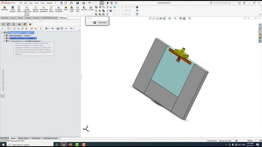Click the Print icon in top toolbar
This screenshot has height=147, width=262.
click(x=84, y=3)
